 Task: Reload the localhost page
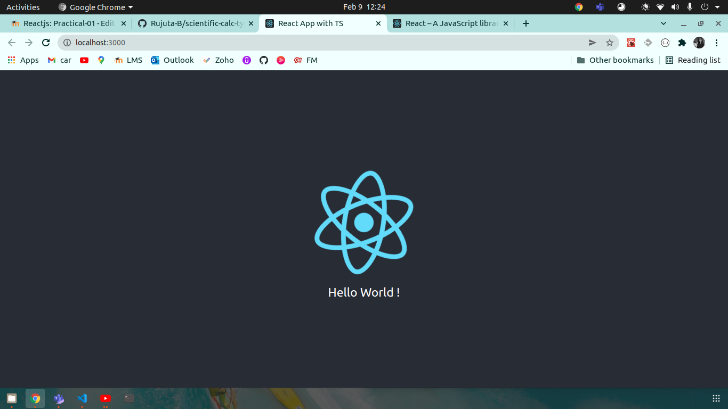click(46, 43)
